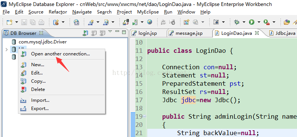Image resolution: width=297 pixels, height=137 pixels.
Task: Click the Print toolbar icon
Action: point(42,22)
